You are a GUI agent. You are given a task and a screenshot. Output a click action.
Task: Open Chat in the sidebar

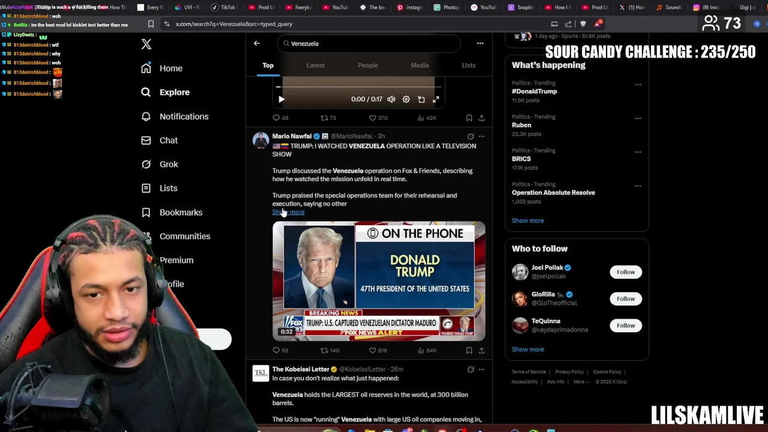pos(159,140)
